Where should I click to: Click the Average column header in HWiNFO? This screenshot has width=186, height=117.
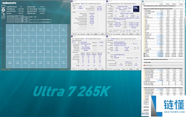[x=181, y=4]
